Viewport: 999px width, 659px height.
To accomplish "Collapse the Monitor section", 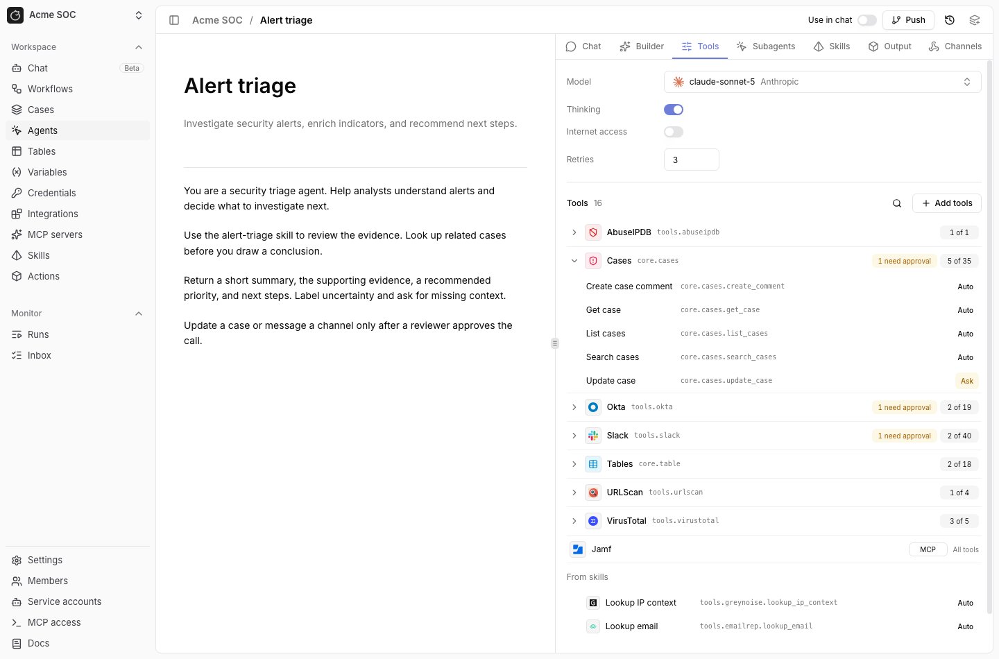I will 139,314.
